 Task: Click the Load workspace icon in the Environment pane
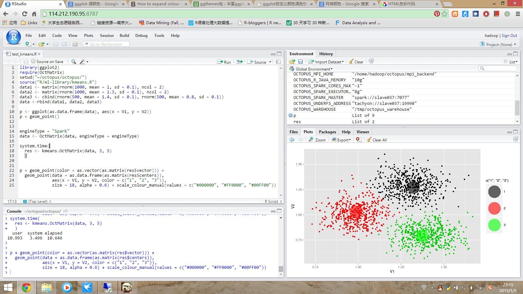point(292,62)
